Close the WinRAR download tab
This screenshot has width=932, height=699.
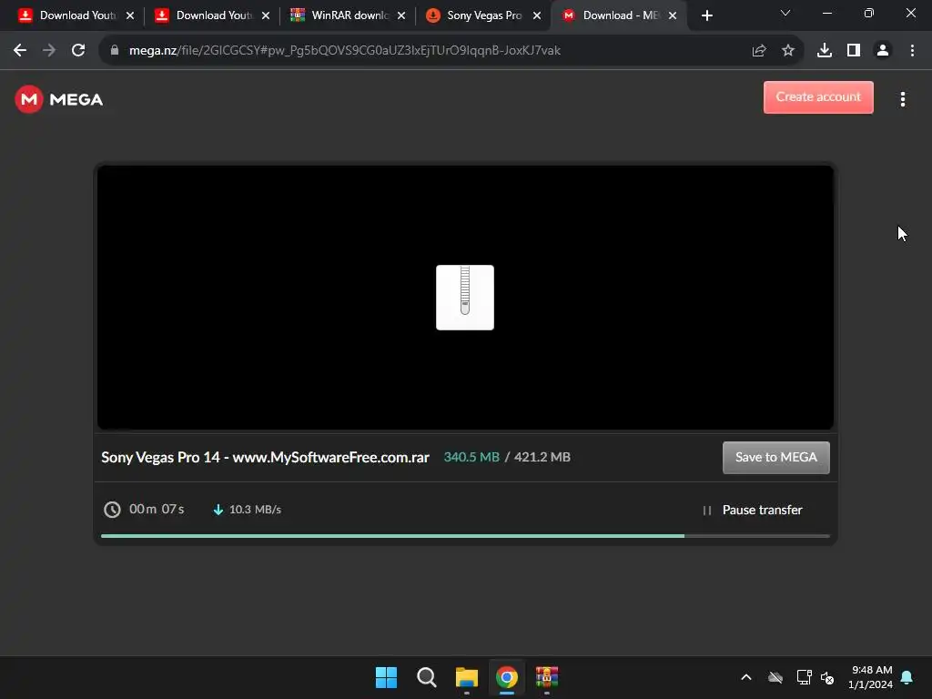tap(401, 16)
